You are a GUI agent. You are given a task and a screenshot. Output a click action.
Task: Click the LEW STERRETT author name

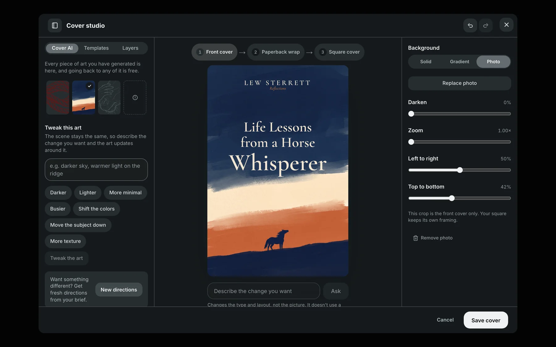tap(277, 83)
